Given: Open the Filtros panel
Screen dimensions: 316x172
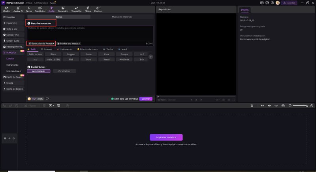Looking at the screenshot, I should [x=88, y=9].
